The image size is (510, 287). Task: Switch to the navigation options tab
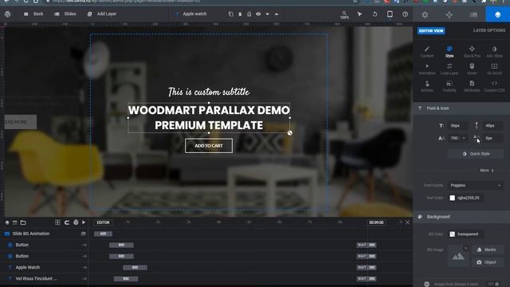(x=449, y=14)
